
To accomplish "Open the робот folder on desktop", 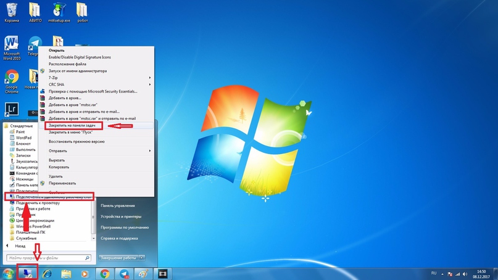I will point(82,13).
